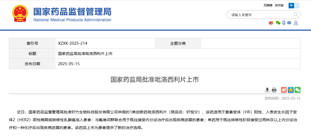Click the article headline 国家药监局批准吡洛西利片上市
Image resolution: width=311 pixels, height=140 pixels.
point(155,79)
